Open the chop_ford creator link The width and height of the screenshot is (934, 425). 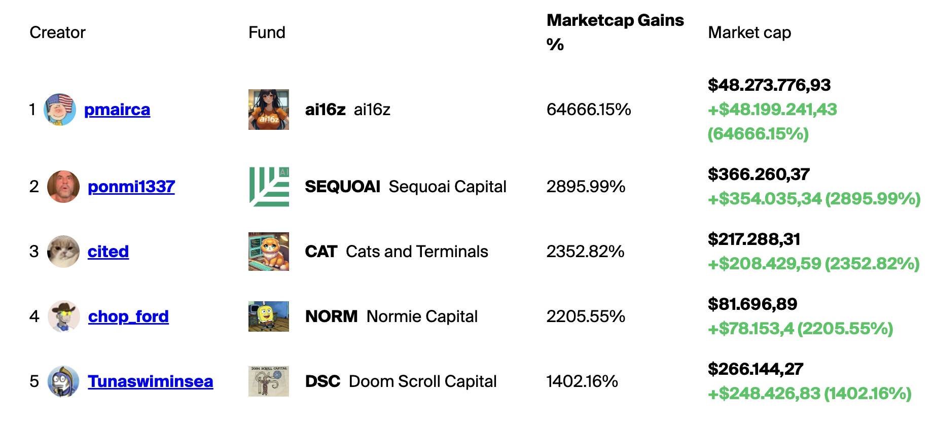(x=128, y=316)
